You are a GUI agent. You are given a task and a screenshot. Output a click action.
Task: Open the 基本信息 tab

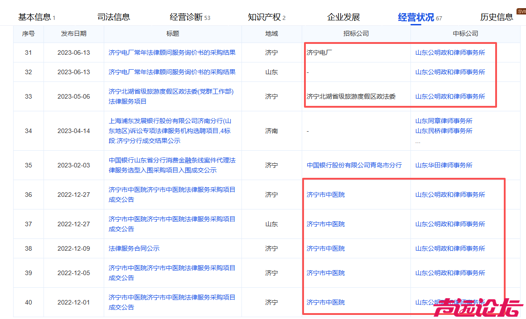tap(35, 17)
